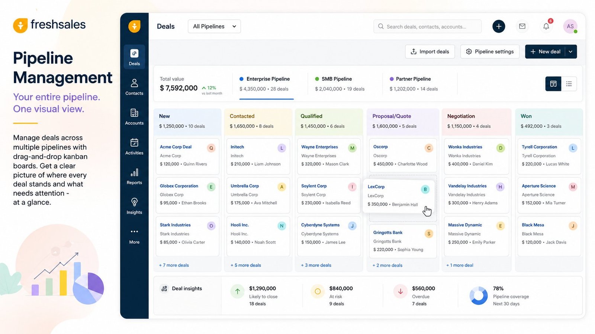Click the Qualified stage column header

(329, 121)
